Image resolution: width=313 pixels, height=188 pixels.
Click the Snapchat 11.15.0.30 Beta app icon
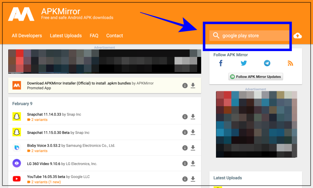click(x=17, y=132)
